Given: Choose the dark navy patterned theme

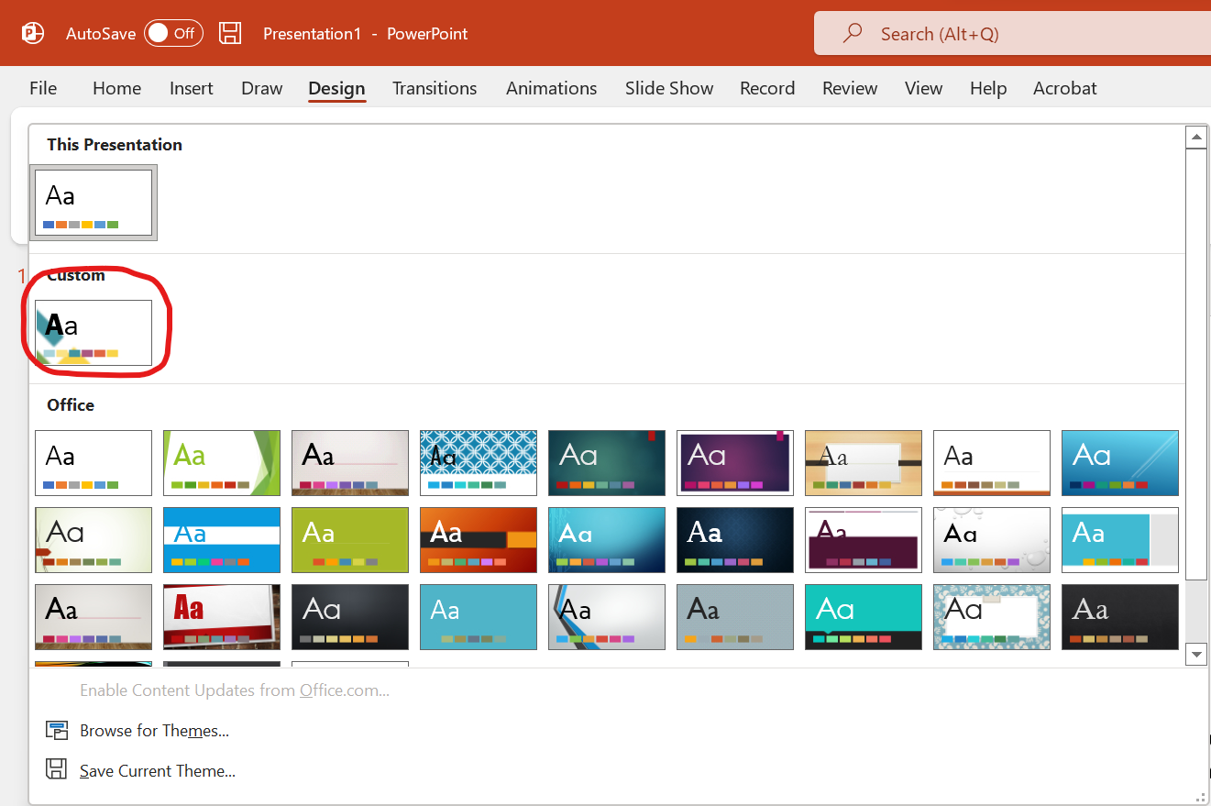Looking at the screenshot, I should pos(735,540).
